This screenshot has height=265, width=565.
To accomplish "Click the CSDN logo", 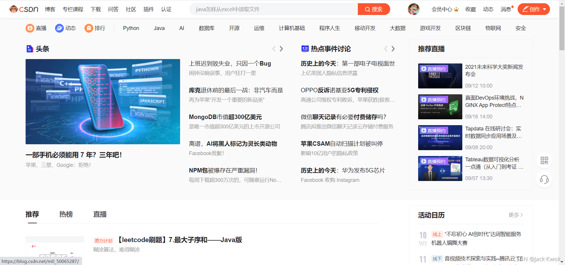I will pyautogui.click(x=23, y=9).
